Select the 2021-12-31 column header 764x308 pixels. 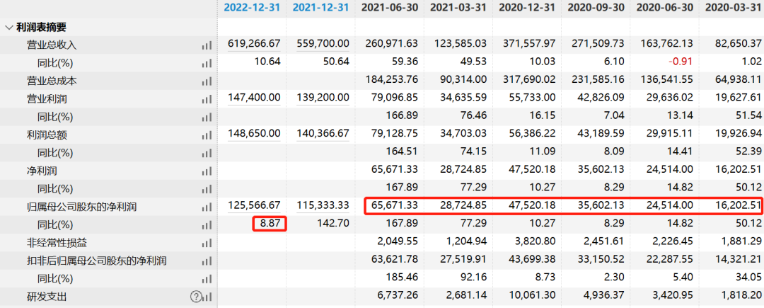click(x=321, y=8)
